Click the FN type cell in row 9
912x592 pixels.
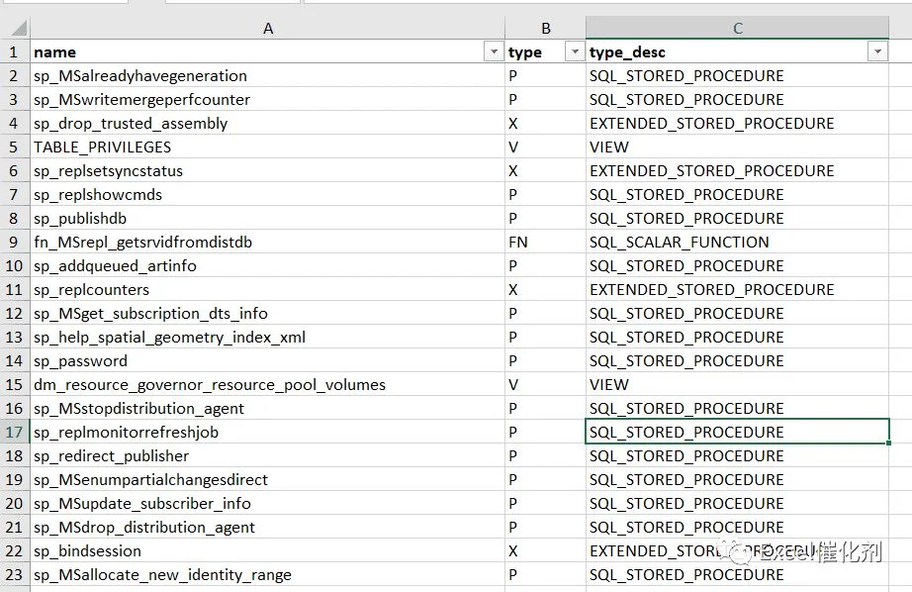click(x=546, y=243)
